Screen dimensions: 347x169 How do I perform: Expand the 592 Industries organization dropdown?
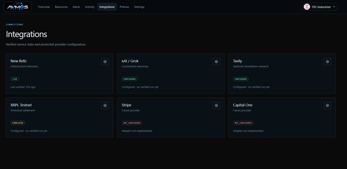(320, 7)
